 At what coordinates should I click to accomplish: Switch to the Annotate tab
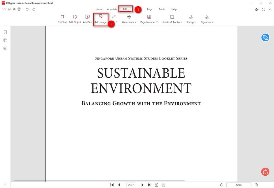pos(112,9)
